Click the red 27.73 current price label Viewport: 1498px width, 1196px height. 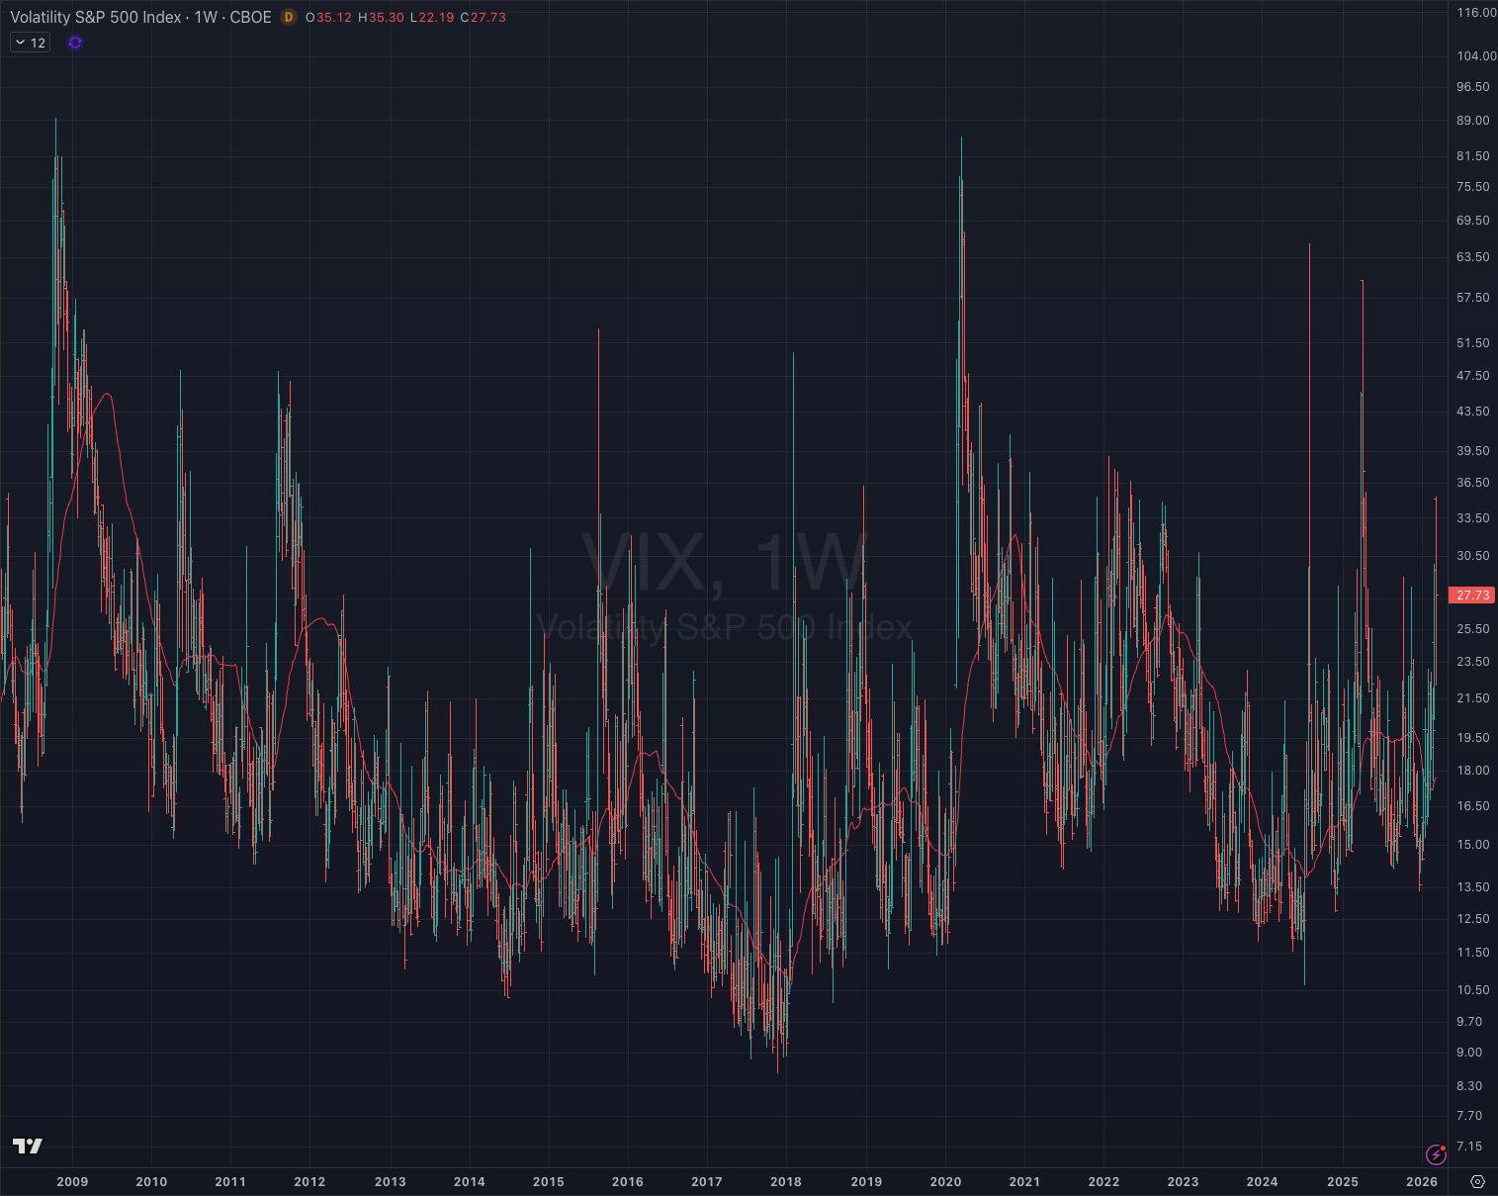pos(1472,595)
